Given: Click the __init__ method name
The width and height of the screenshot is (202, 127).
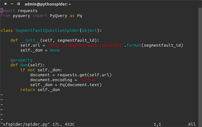Looking at the screenshot, I should tap(30, 40).
